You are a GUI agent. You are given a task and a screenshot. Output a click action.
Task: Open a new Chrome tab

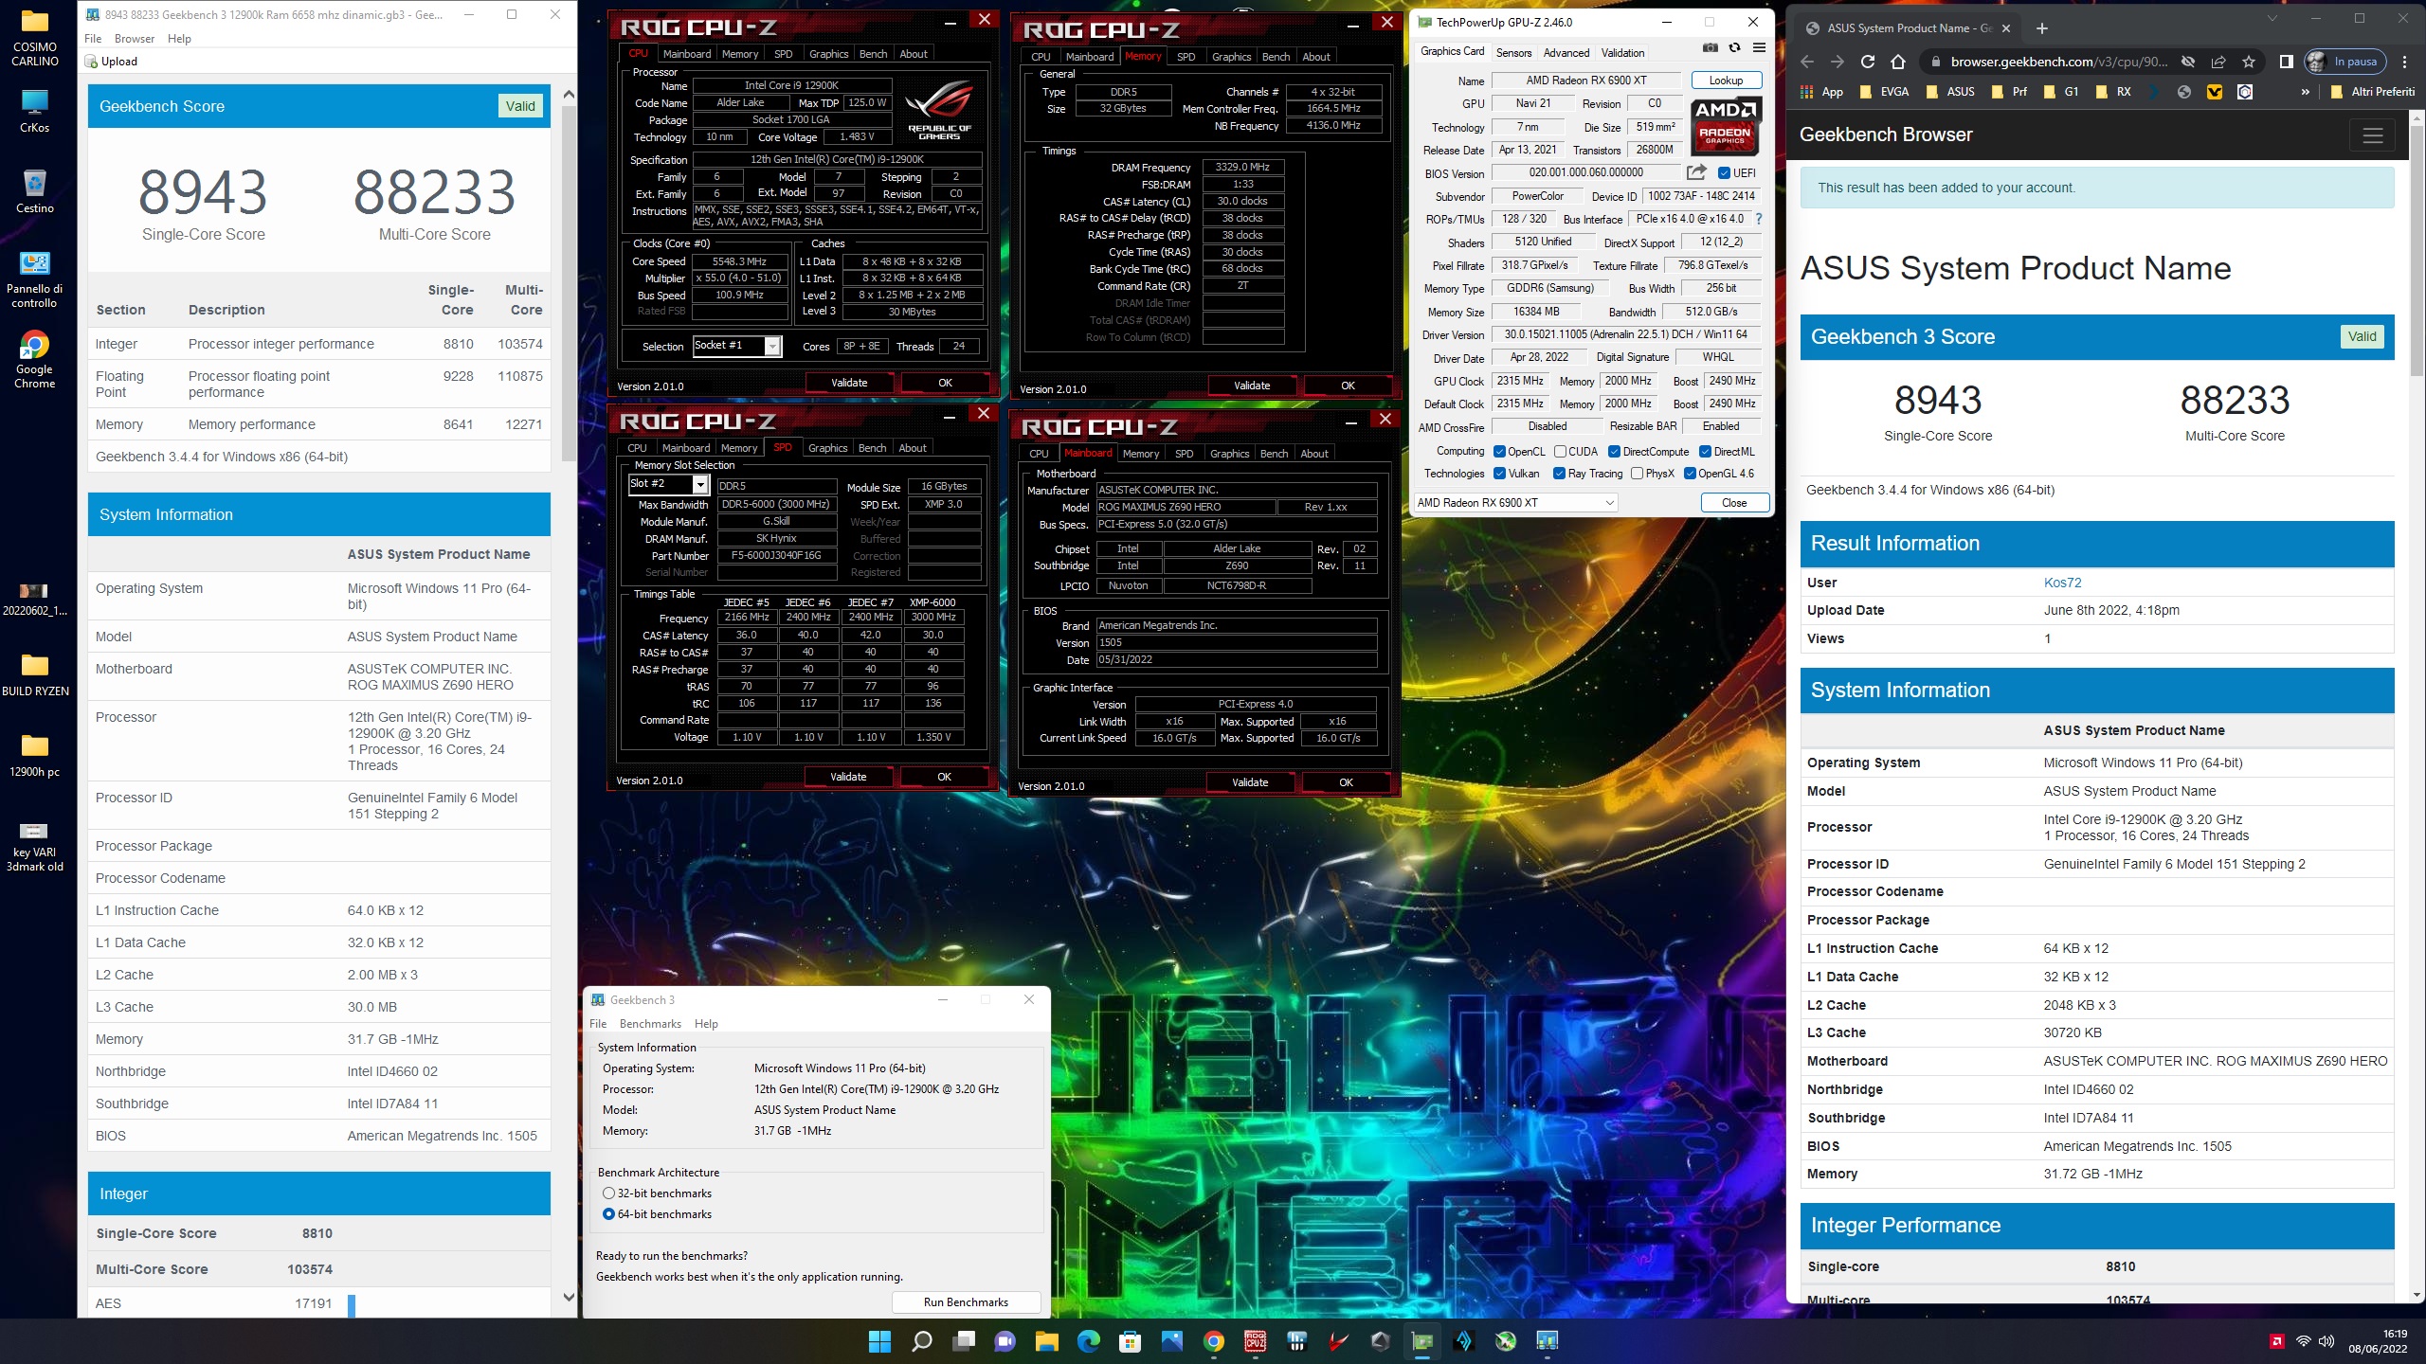pos(2042,28)
